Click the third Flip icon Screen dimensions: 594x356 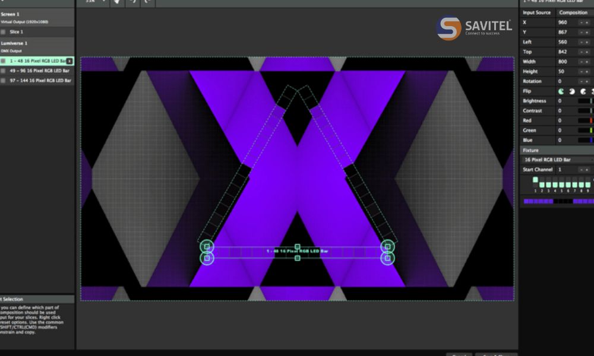pyautogui.click(x=583, y=91)
